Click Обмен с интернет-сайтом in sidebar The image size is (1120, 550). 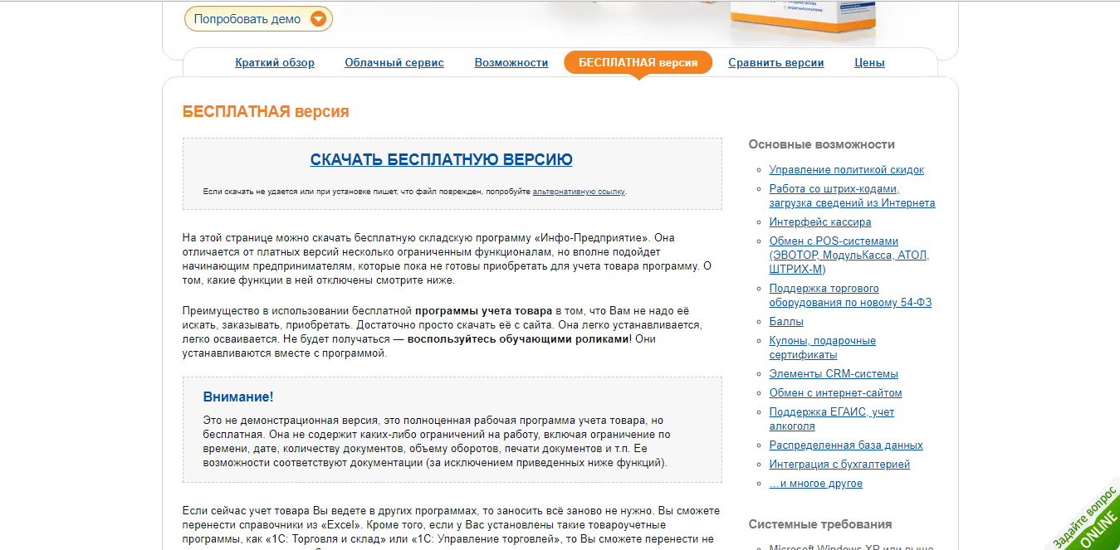(837, 392)
